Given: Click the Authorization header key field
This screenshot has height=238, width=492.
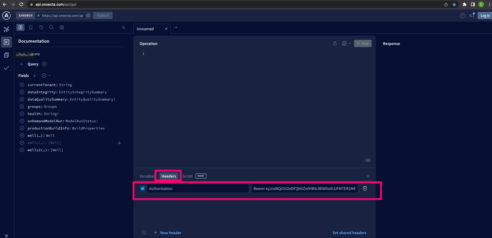Looking at the screenshot, I should pyautogui.click(x=198, y=188).
